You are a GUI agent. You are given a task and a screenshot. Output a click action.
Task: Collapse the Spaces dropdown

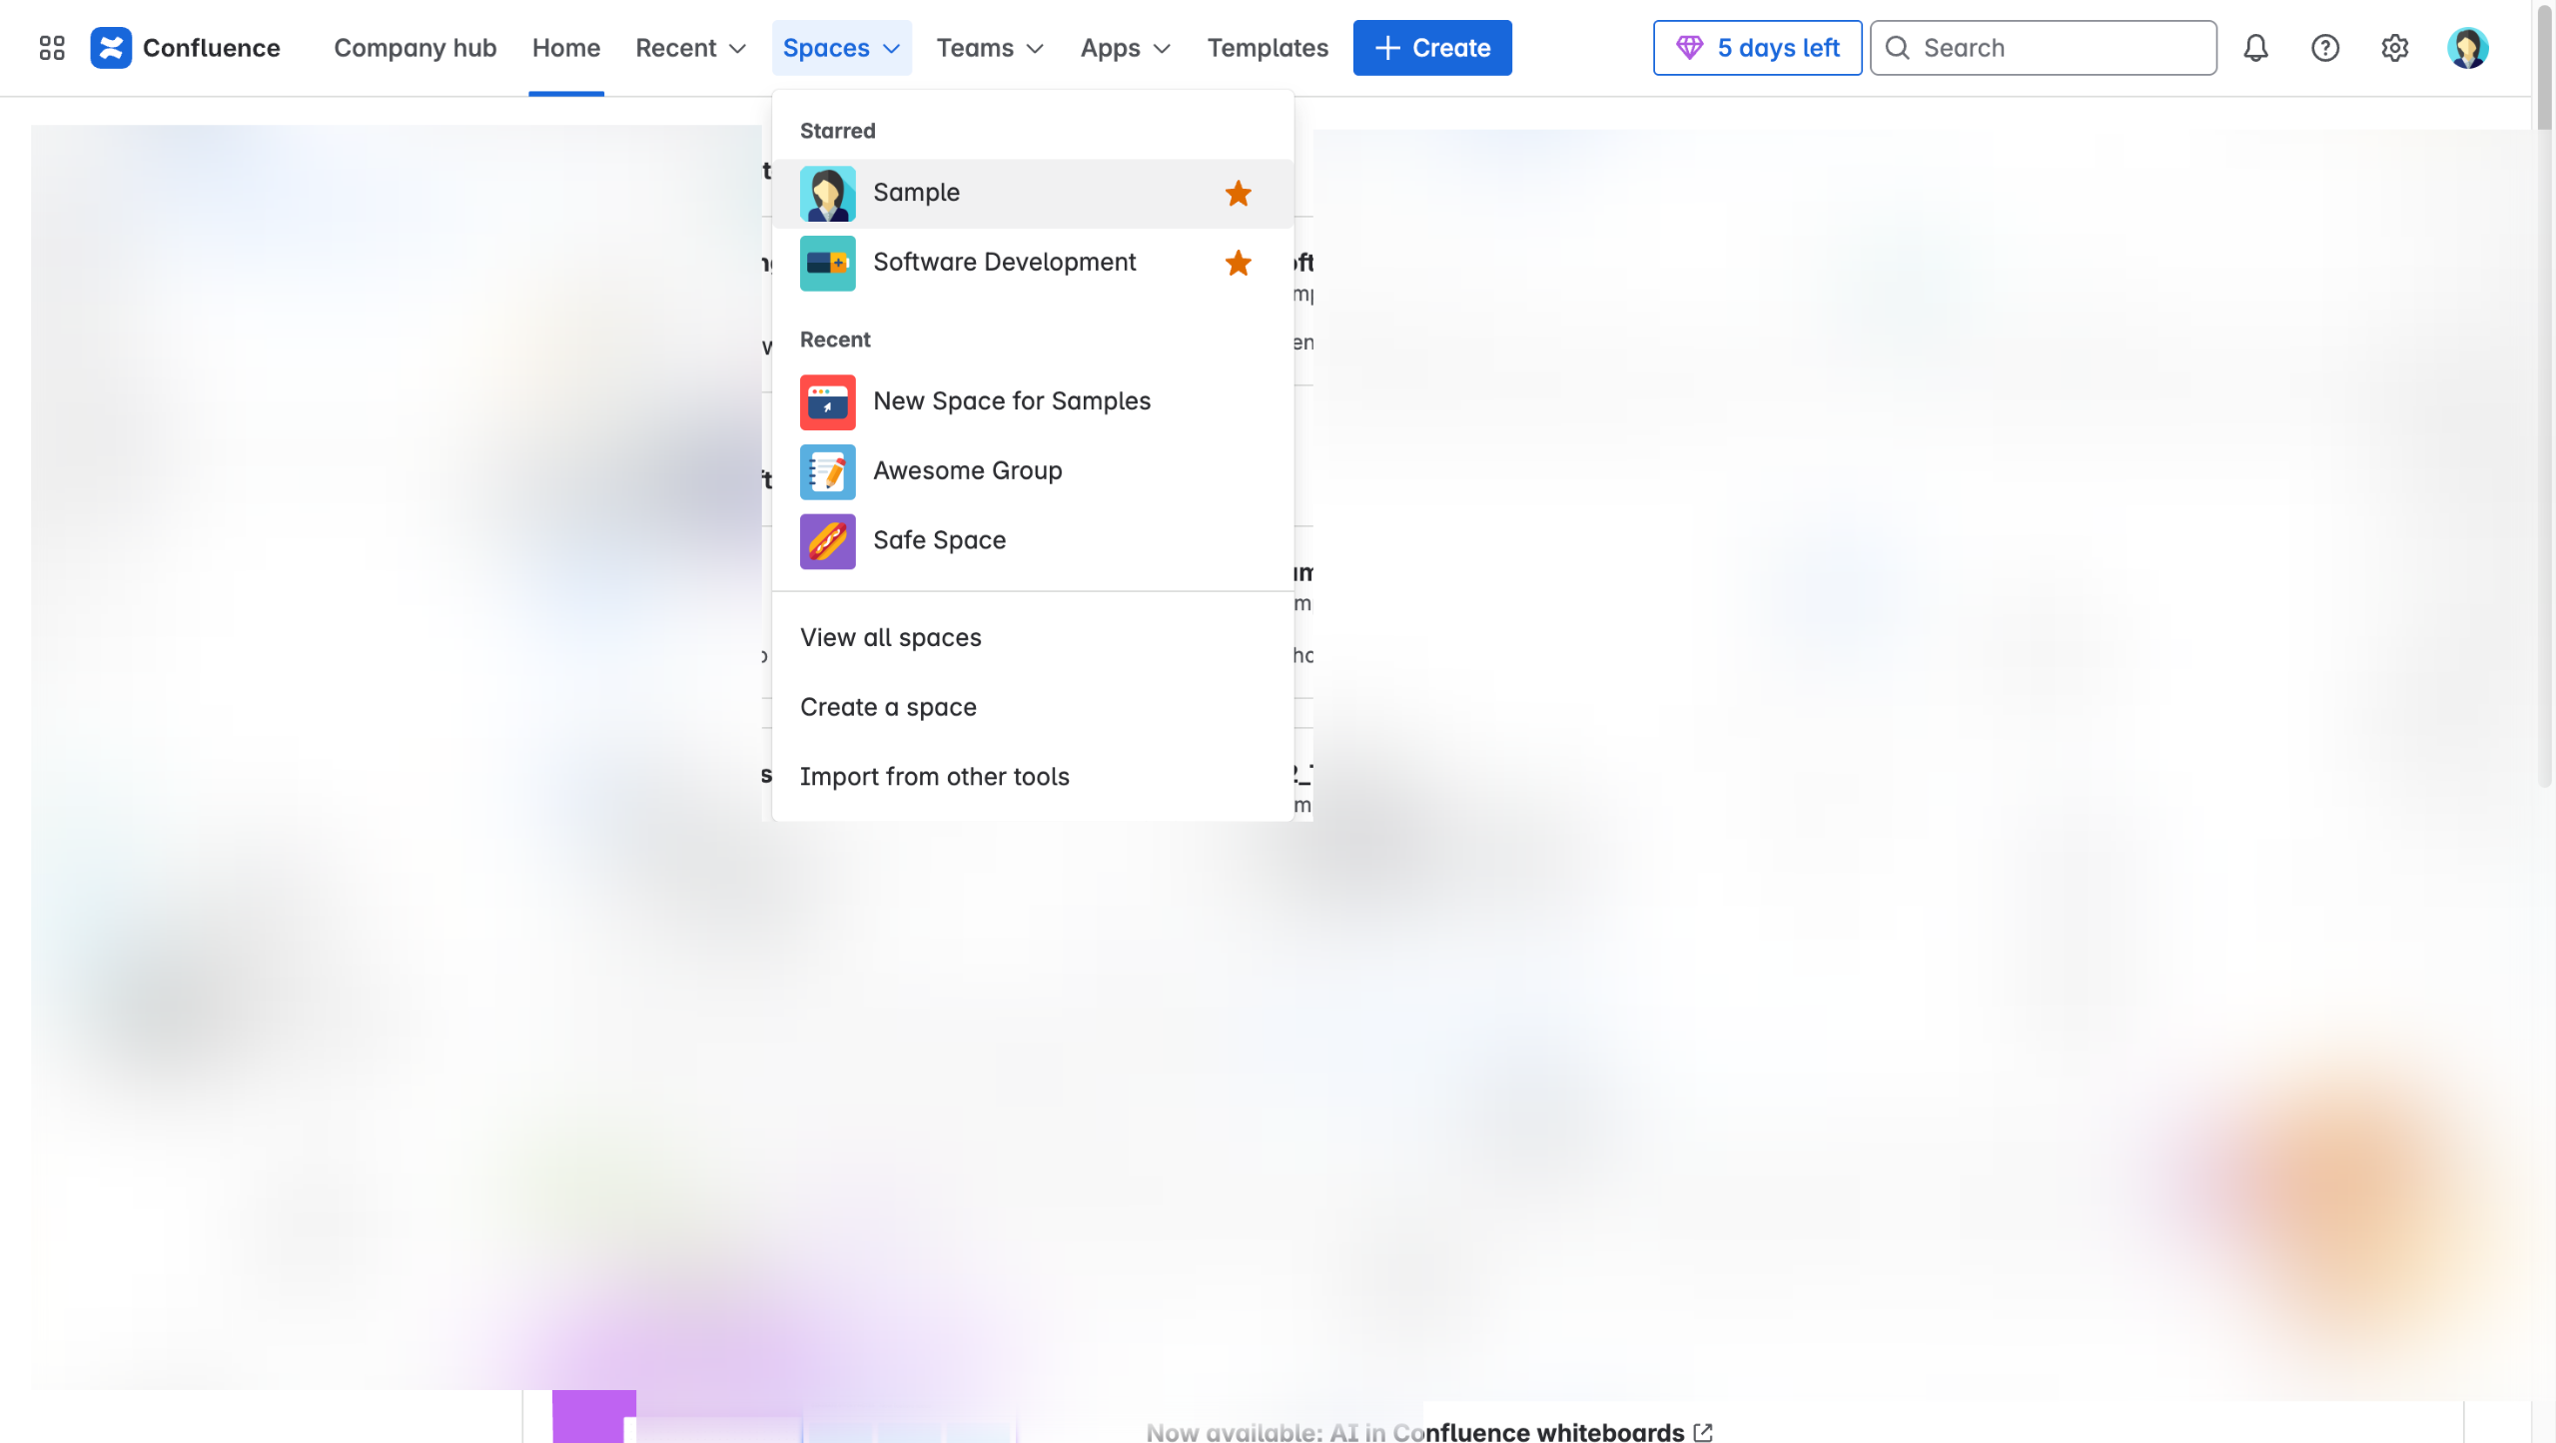tap(841, 48)
